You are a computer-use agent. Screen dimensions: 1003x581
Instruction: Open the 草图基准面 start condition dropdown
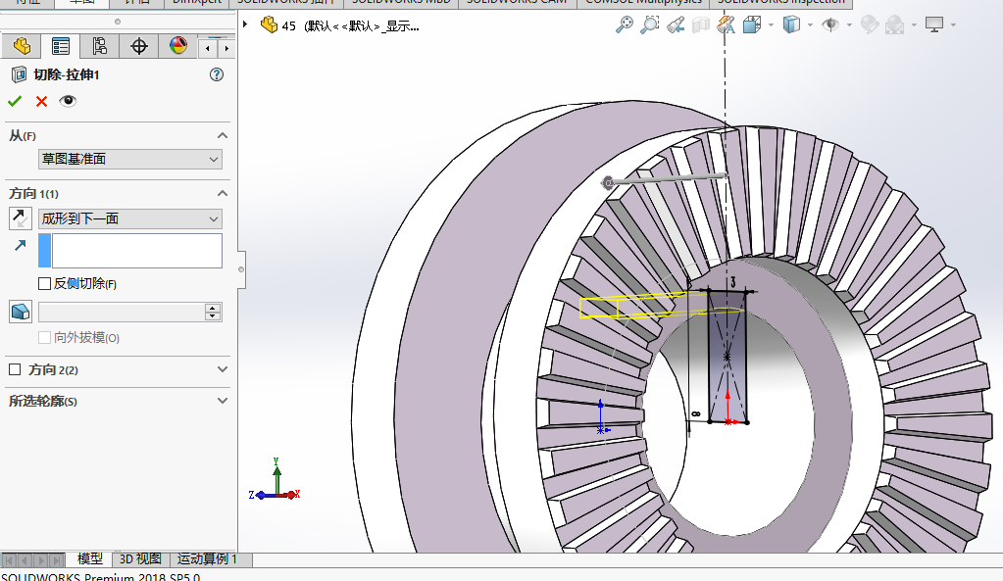click(x=130, y=159)
